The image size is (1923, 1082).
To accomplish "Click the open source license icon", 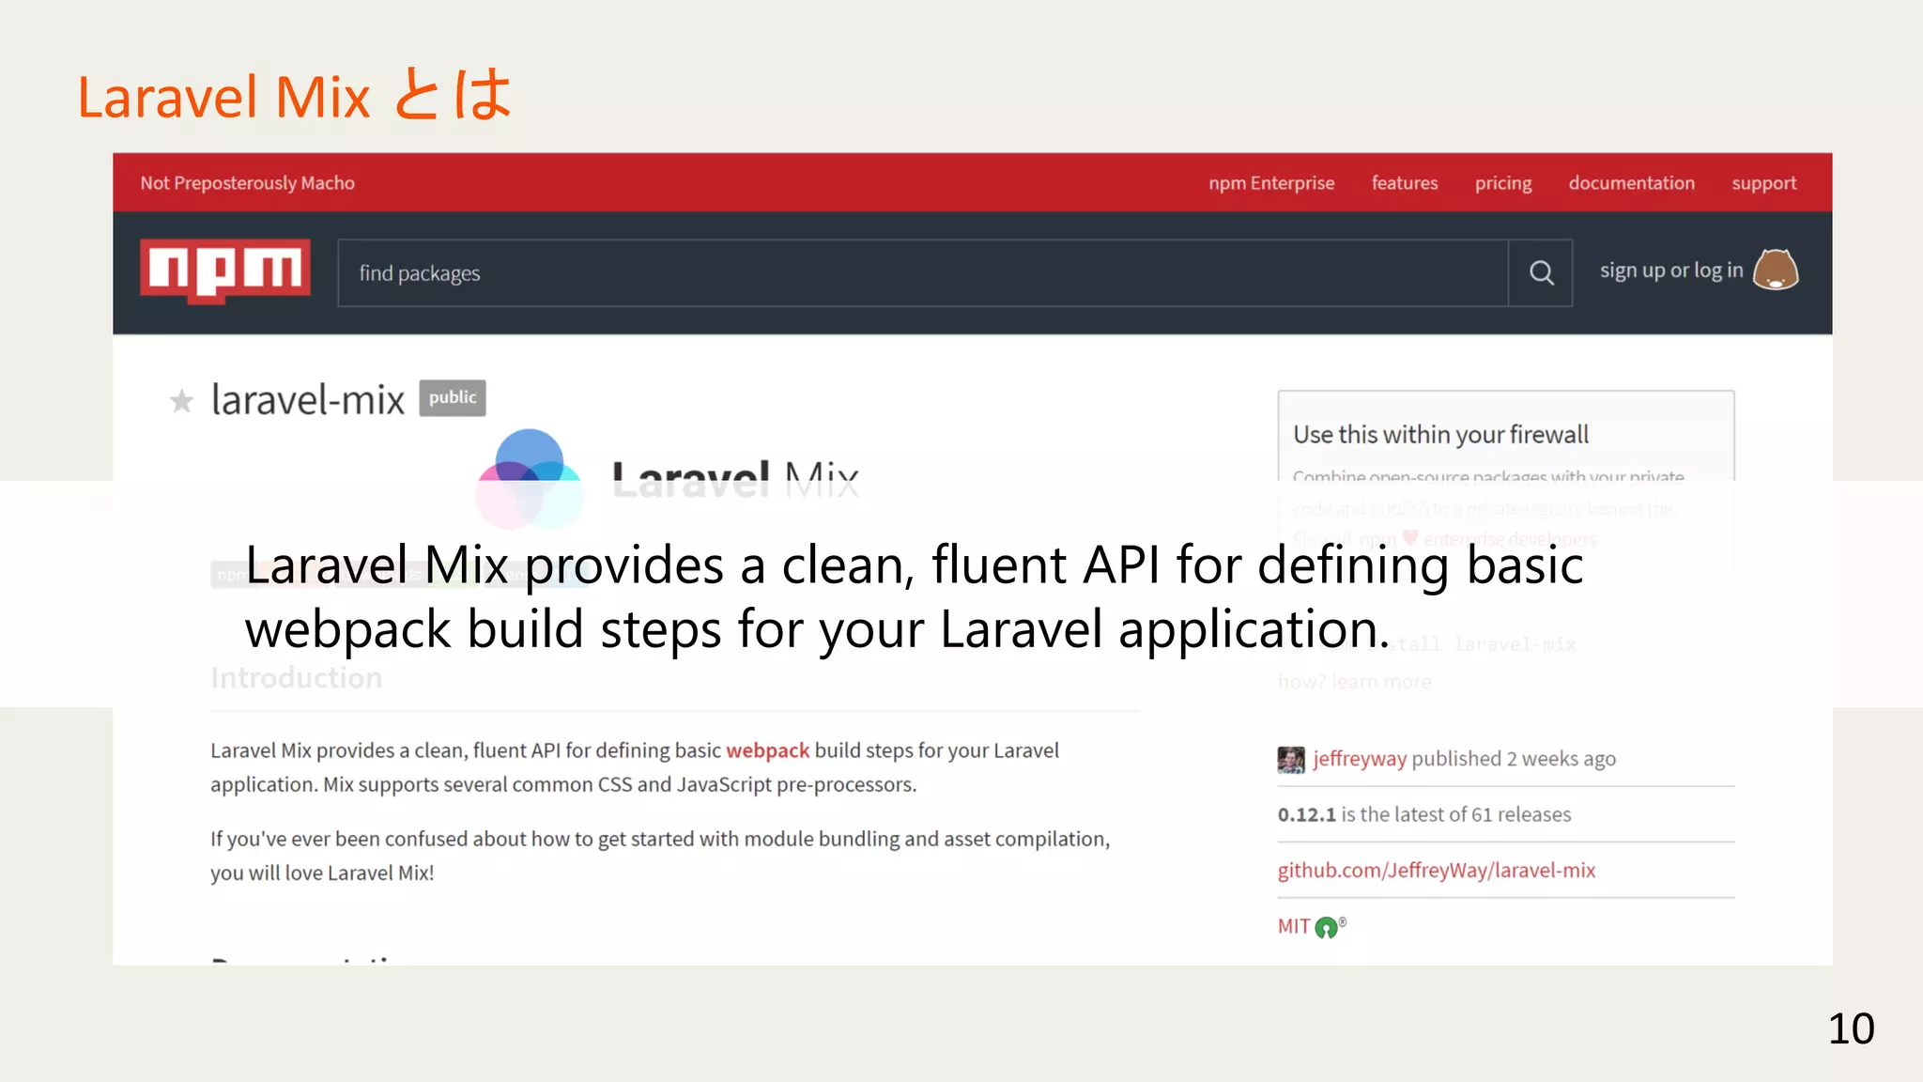I will click(x=1327, y=927).
